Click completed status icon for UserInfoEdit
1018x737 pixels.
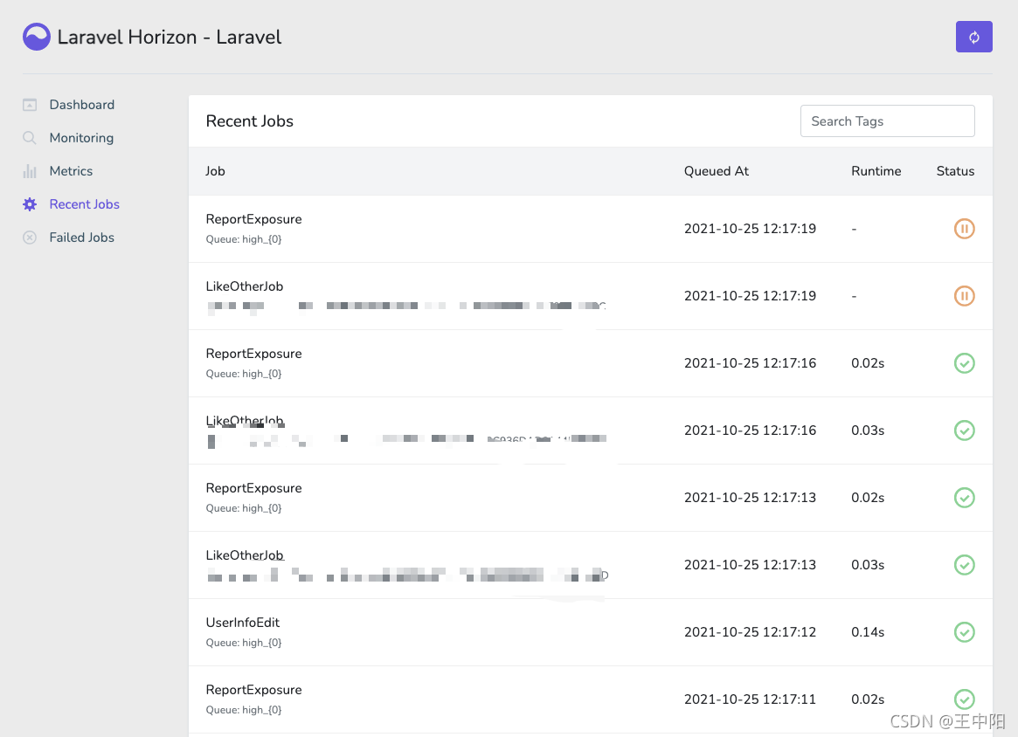pos(964,632)
